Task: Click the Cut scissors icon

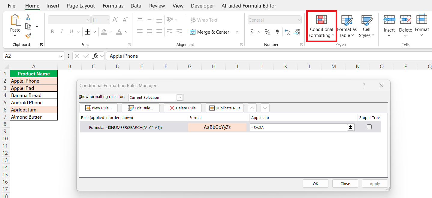Action: point(28,17)
